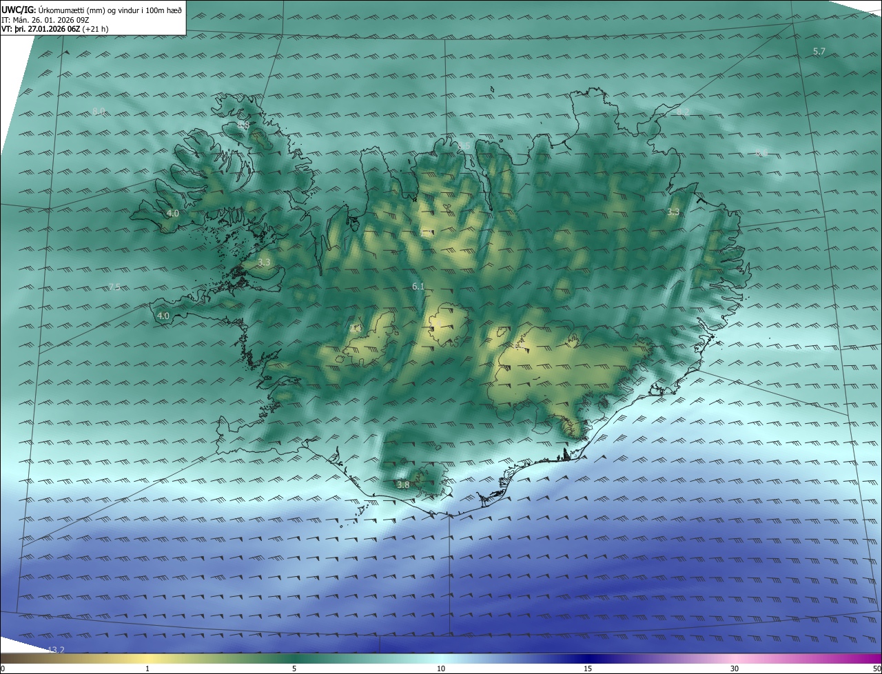This screenshot has height=674, width=882.
Task: Click the 0 tick on the colour scale
Action: click(x=3, y=668)
